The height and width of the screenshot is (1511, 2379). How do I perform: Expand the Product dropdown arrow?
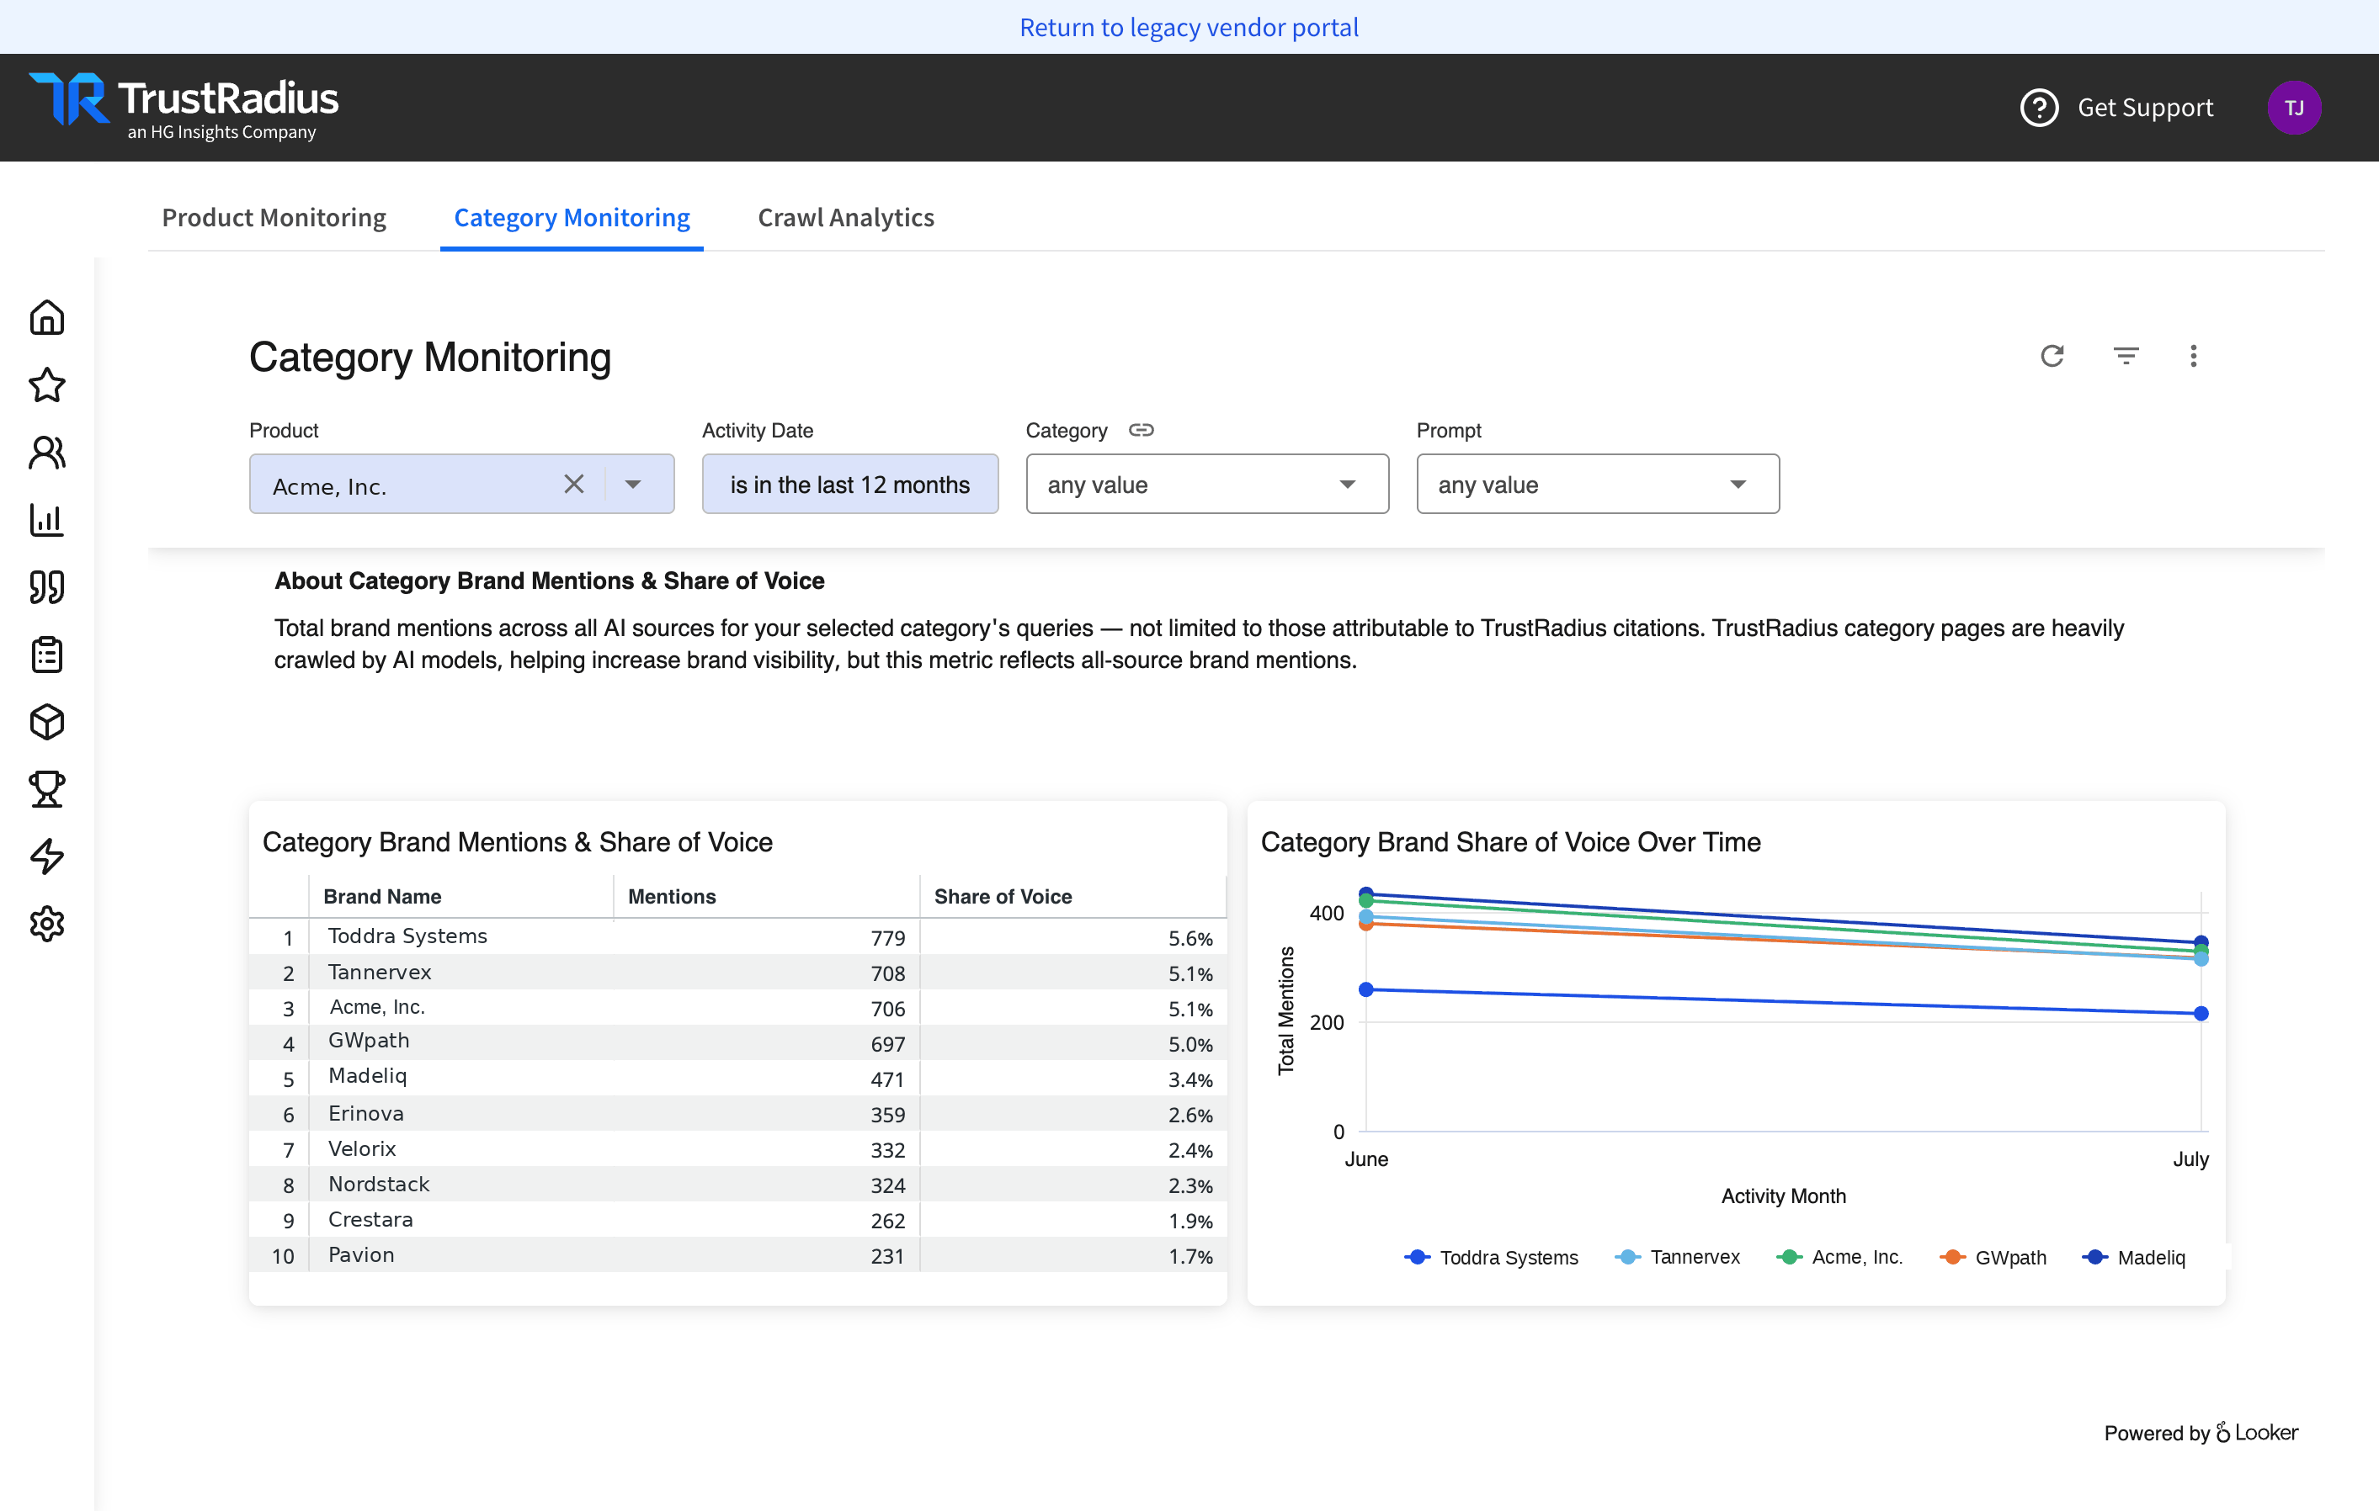(x=633, y=484)
